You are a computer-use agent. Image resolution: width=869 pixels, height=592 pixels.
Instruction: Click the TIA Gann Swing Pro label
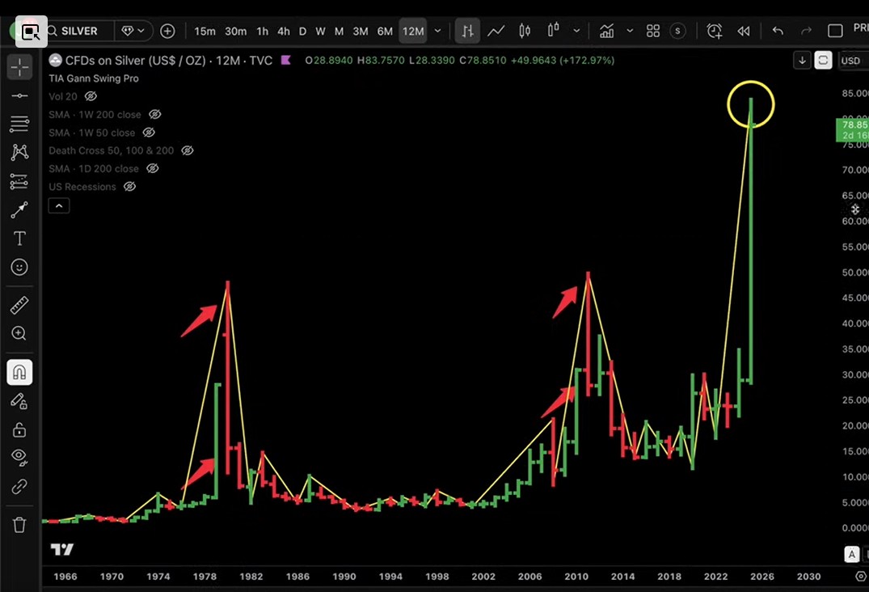click(x=94, y=78)
